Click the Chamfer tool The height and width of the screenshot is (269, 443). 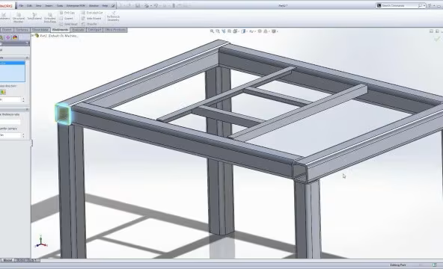point(89,24)
